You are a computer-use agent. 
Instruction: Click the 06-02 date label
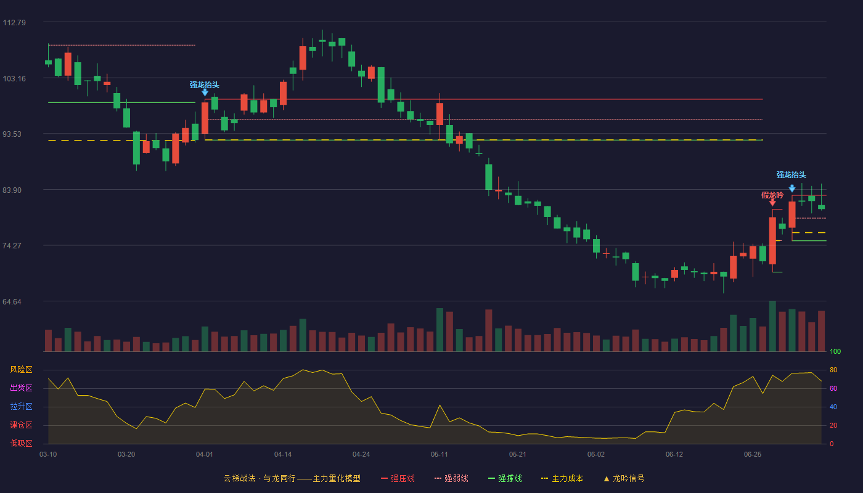pos(596,454)
